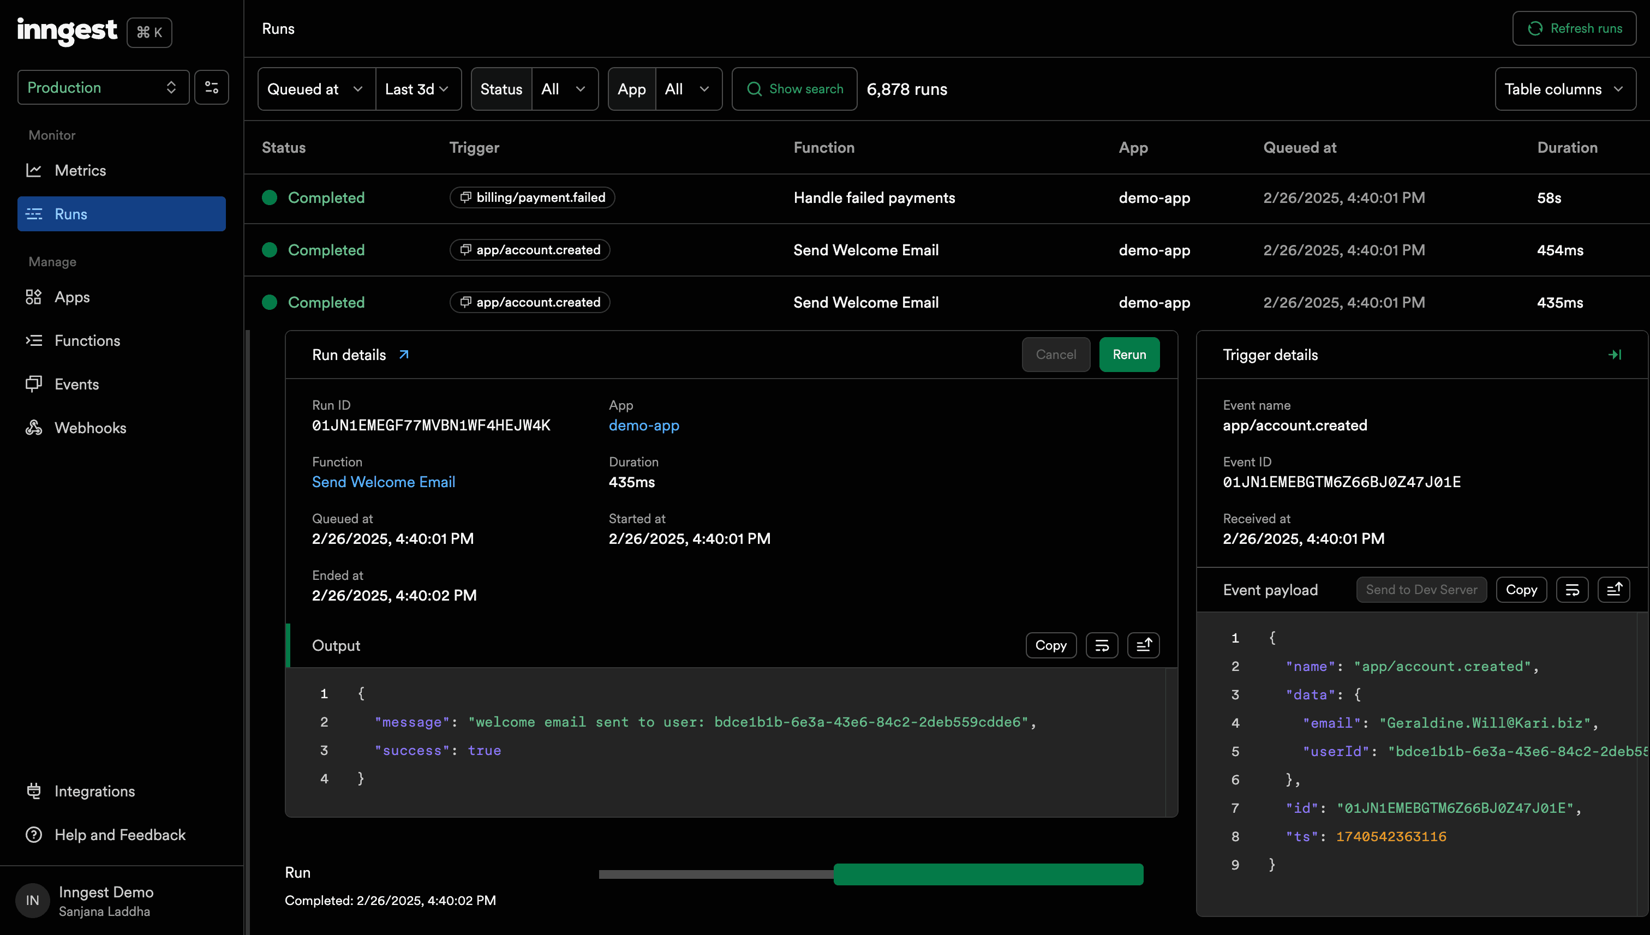Open the Cmd K command palette

click(149, 32)
